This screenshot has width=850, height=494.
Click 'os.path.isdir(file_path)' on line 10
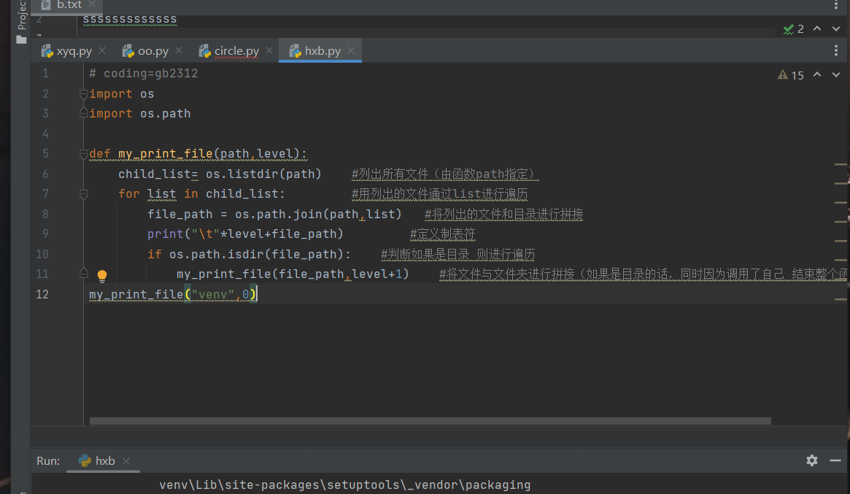256,255
